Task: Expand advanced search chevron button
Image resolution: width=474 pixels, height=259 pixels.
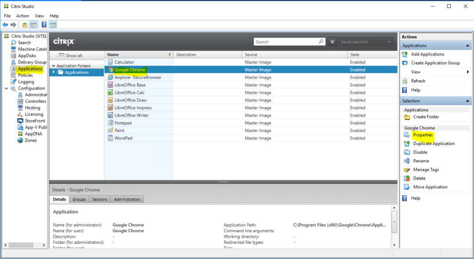Action: click(332, 42)
